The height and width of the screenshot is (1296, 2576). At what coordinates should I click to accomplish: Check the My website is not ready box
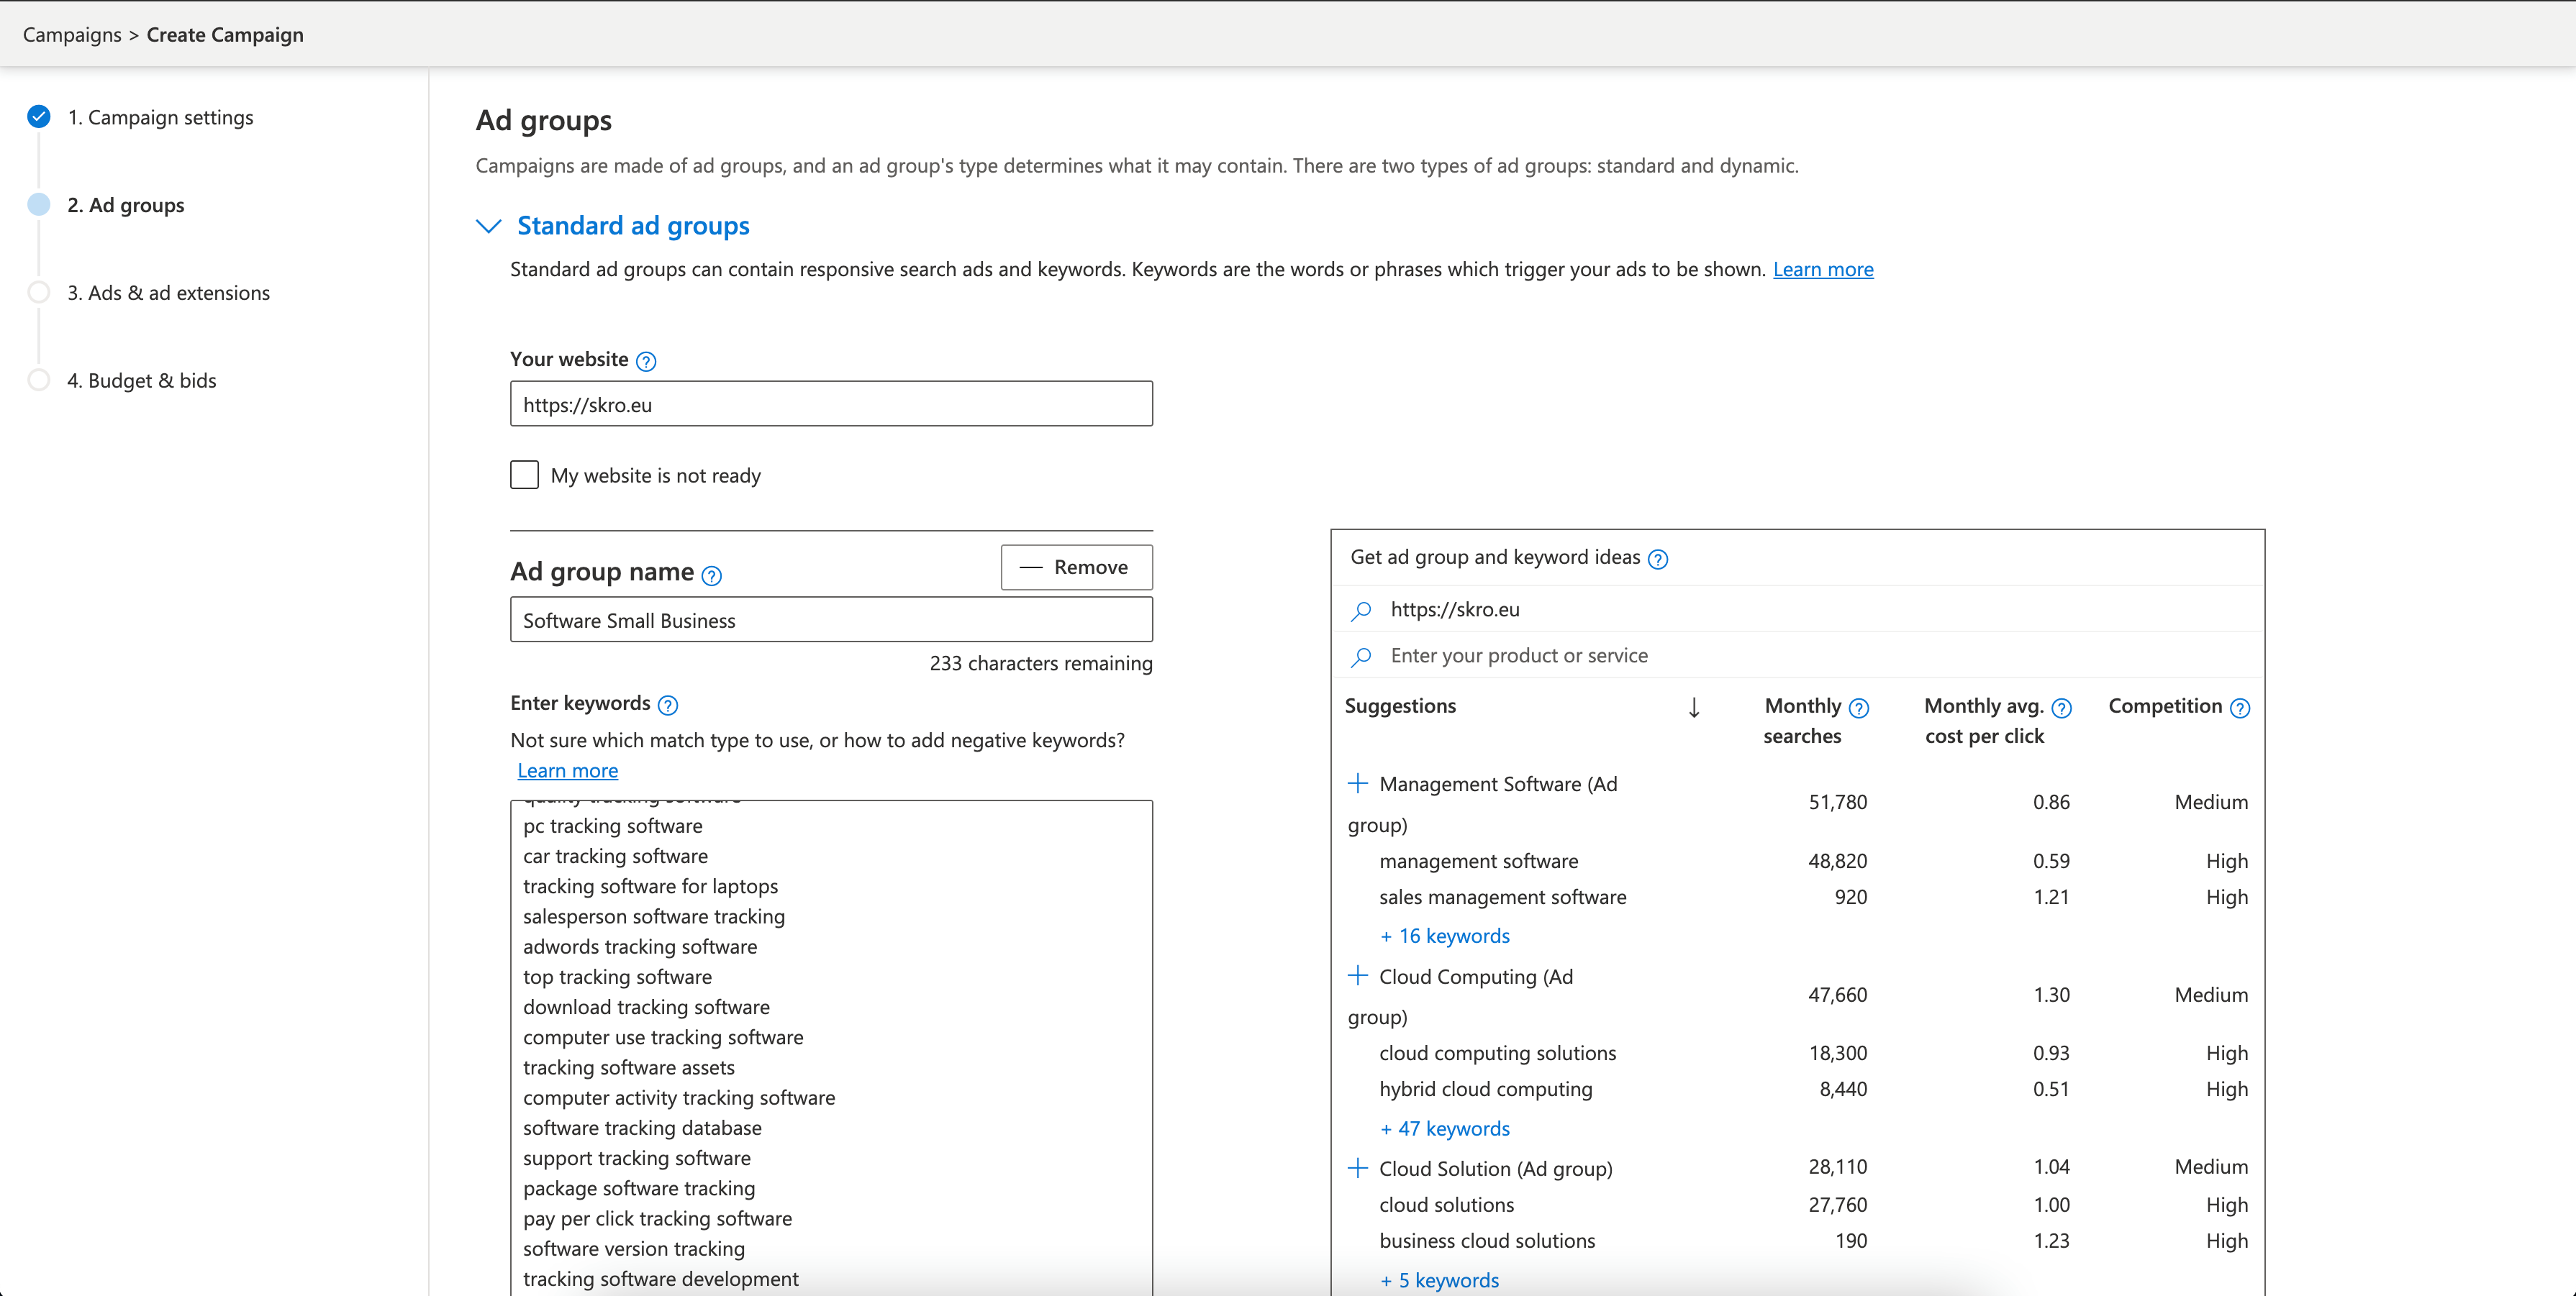click(x=524, y=475)
